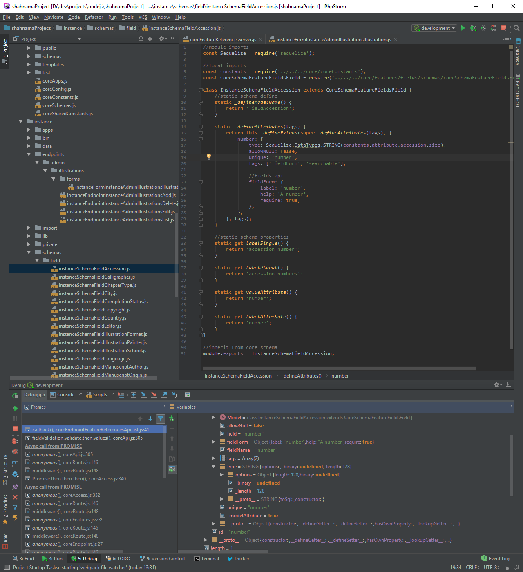This screenshot has height=572, width=523.
Task: Stop the running process with the red Stop icon
Action: (504, 28)
